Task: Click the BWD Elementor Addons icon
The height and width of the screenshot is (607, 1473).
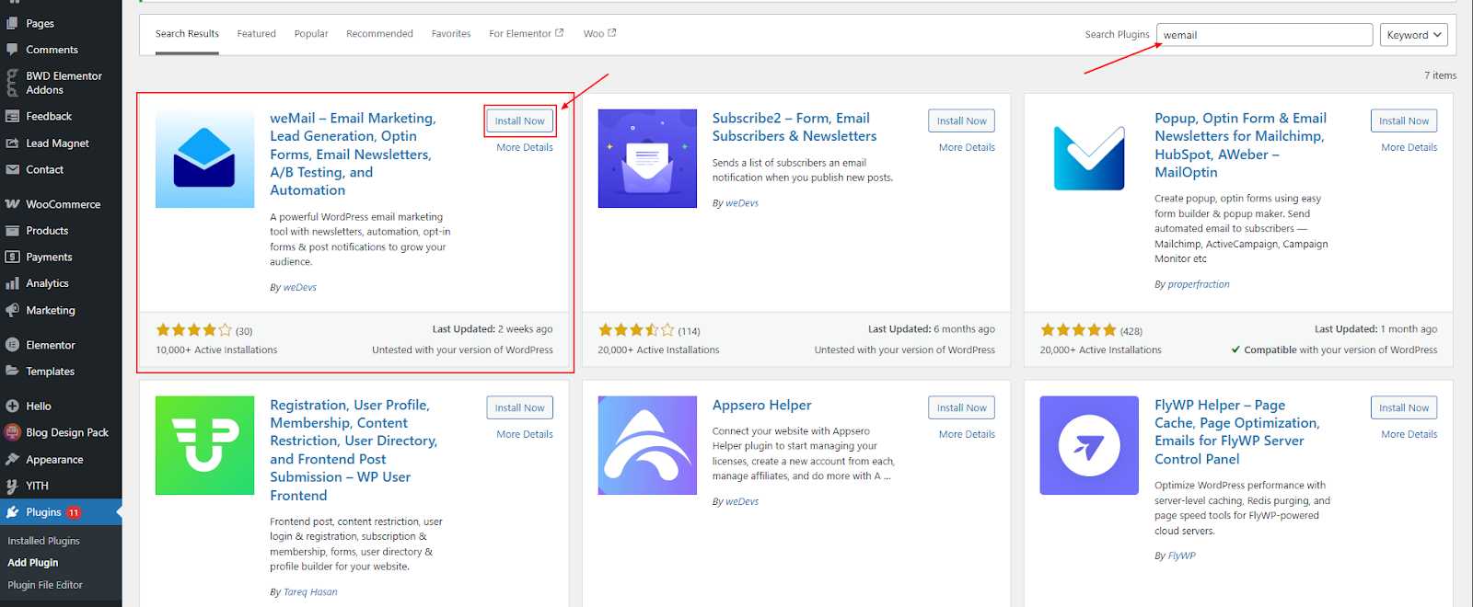Action: click(x=12, y=83)
